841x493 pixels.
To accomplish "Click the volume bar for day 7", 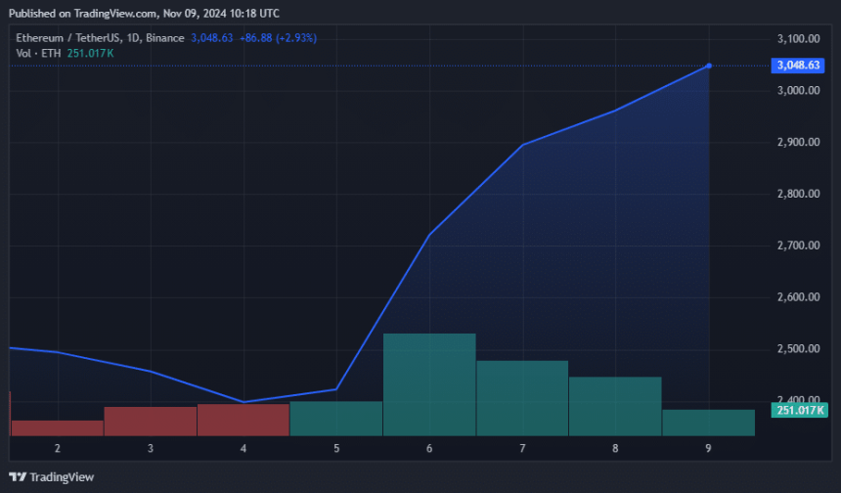I will click(522, 398).
